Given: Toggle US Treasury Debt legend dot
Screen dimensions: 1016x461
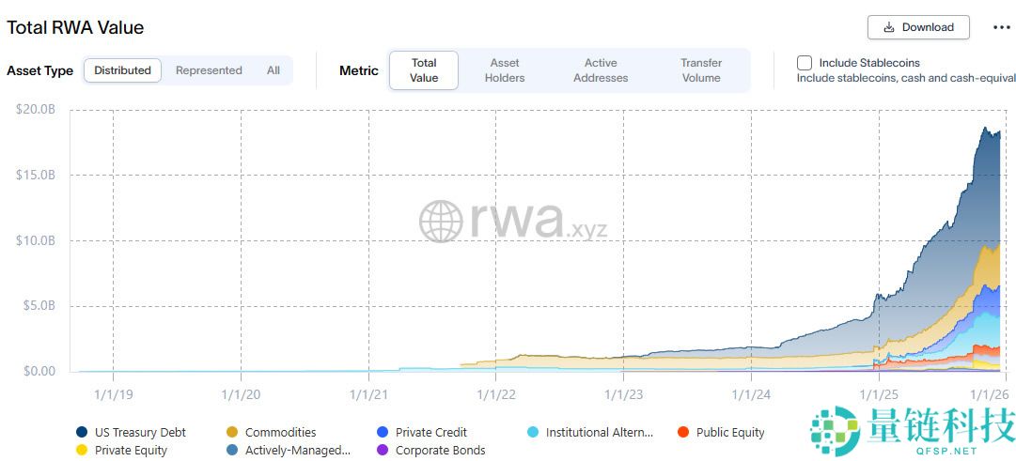Looking at the screenshot, I should [83, 433].
